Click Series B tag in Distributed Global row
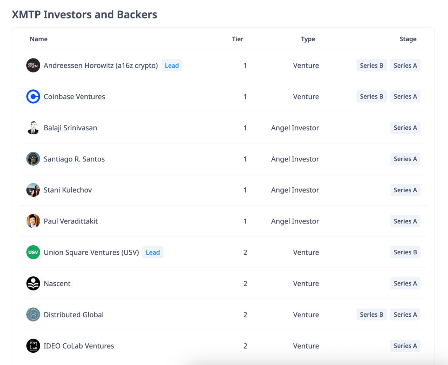448x365 pixels. pyautogui.click(x=372, y=315)
